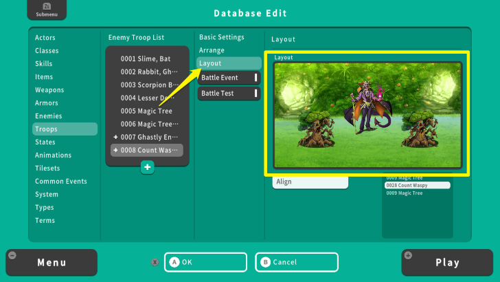Start the game with Play button
The height and width of the screenshot is (282, 500).
click(x=447, y=263)
